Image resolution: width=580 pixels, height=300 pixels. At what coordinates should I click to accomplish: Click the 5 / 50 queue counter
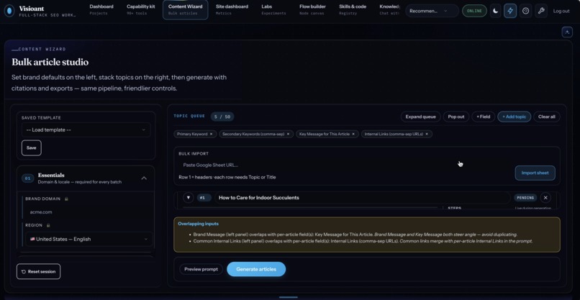click(222, 117)
